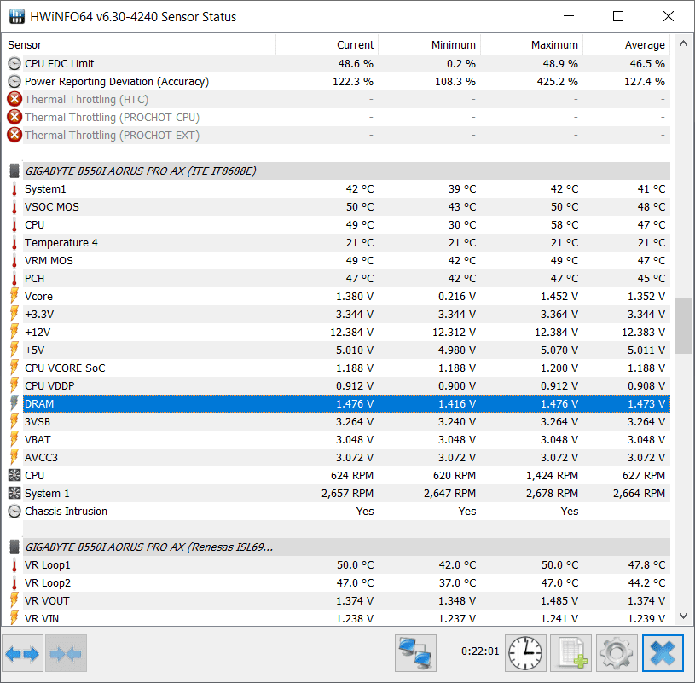Click the scrollbar up arrow

683,43
